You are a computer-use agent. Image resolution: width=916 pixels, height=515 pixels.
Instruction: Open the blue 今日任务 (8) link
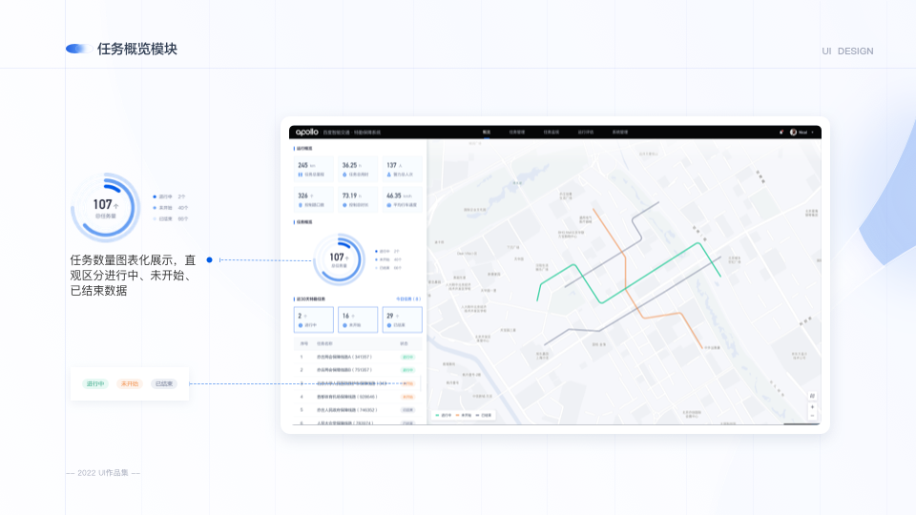tap(407, 299)
